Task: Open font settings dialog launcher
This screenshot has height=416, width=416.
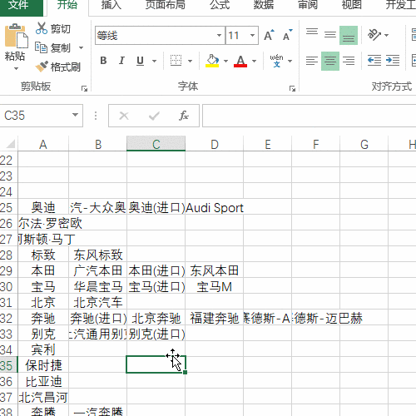Action: click(x=292, y=89)
